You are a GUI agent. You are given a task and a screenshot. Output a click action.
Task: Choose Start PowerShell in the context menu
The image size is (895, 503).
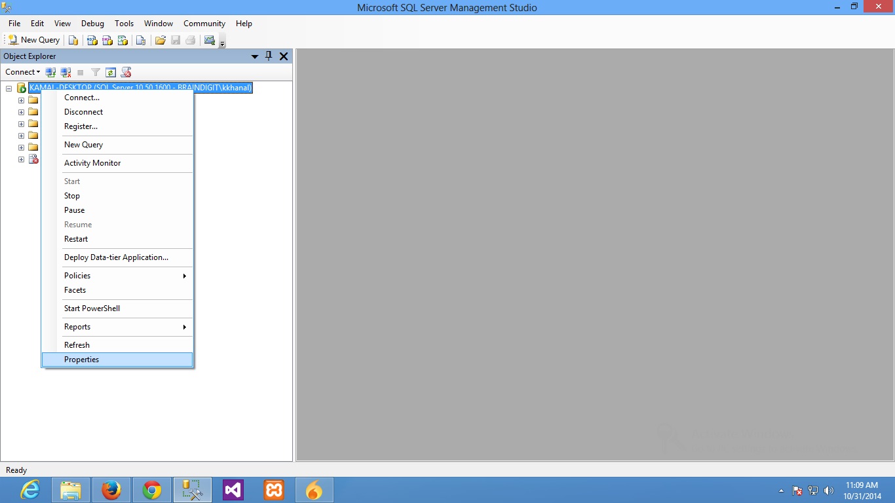pos(117,308)
